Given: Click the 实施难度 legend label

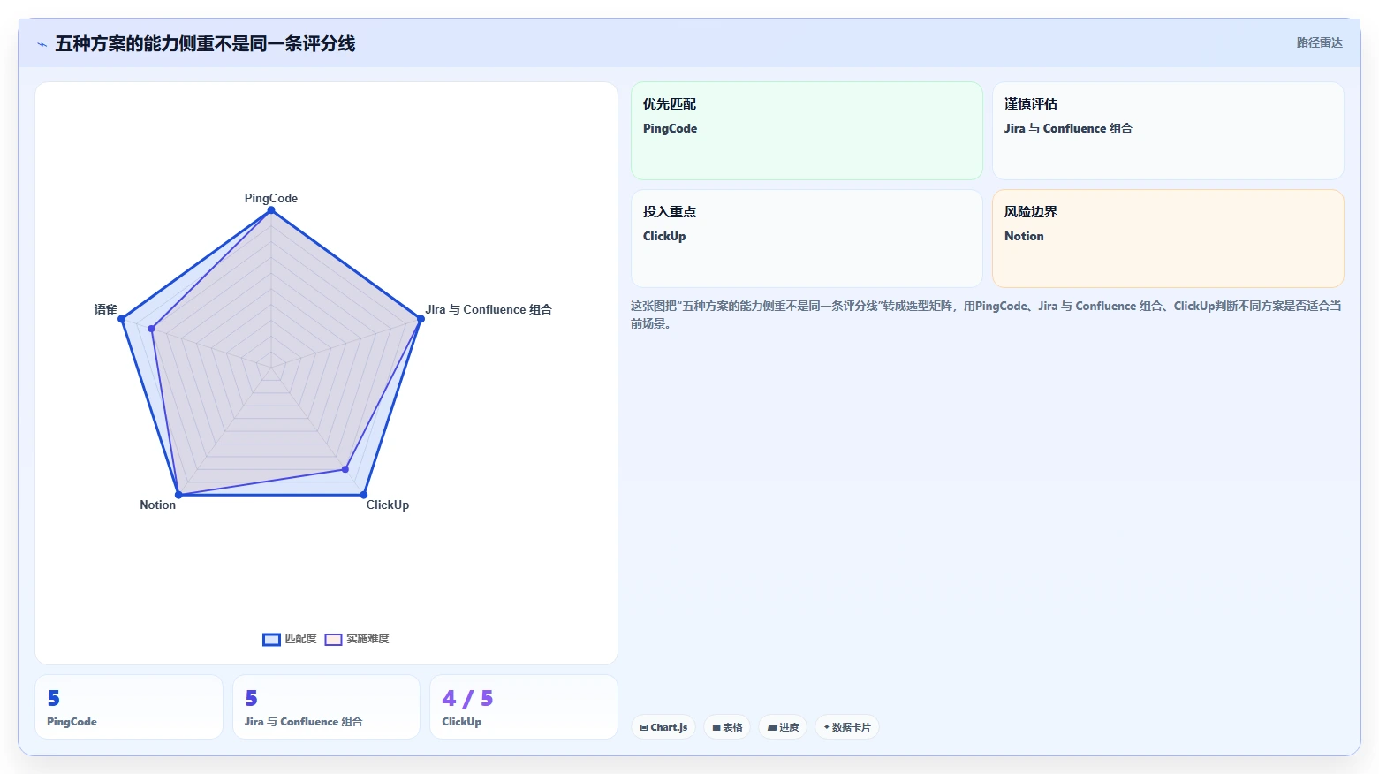Looking at the screenshot, I should coord(367,639).
